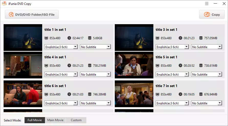Click duration clock icon for title 7
The height and width of the screenshot is (126, 228).
click(x=180, y=94)
